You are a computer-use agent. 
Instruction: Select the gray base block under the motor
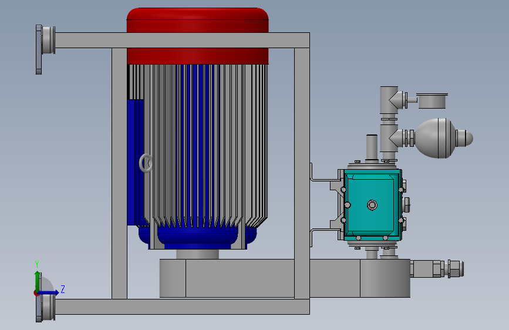[x=285, y=278]
